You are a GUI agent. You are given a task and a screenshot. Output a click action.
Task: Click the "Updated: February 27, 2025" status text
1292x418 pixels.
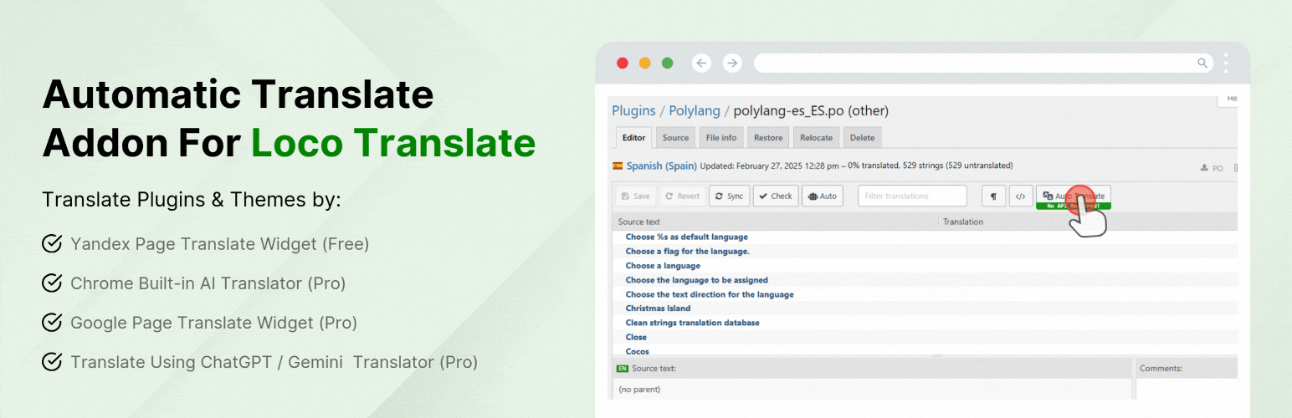coord(770,166)
